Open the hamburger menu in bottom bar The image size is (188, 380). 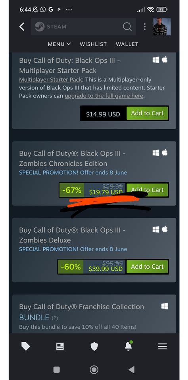[162, 347]
